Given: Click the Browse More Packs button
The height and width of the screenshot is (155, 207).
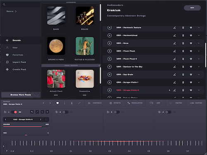Looking at the screenshot, I should click(x=21, y=95).
